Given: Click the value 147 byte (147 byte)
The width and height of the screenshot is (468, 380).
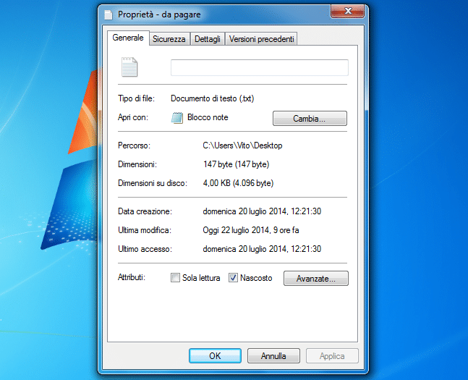Looking at the screenshot, I should click(x=236, y=164).
